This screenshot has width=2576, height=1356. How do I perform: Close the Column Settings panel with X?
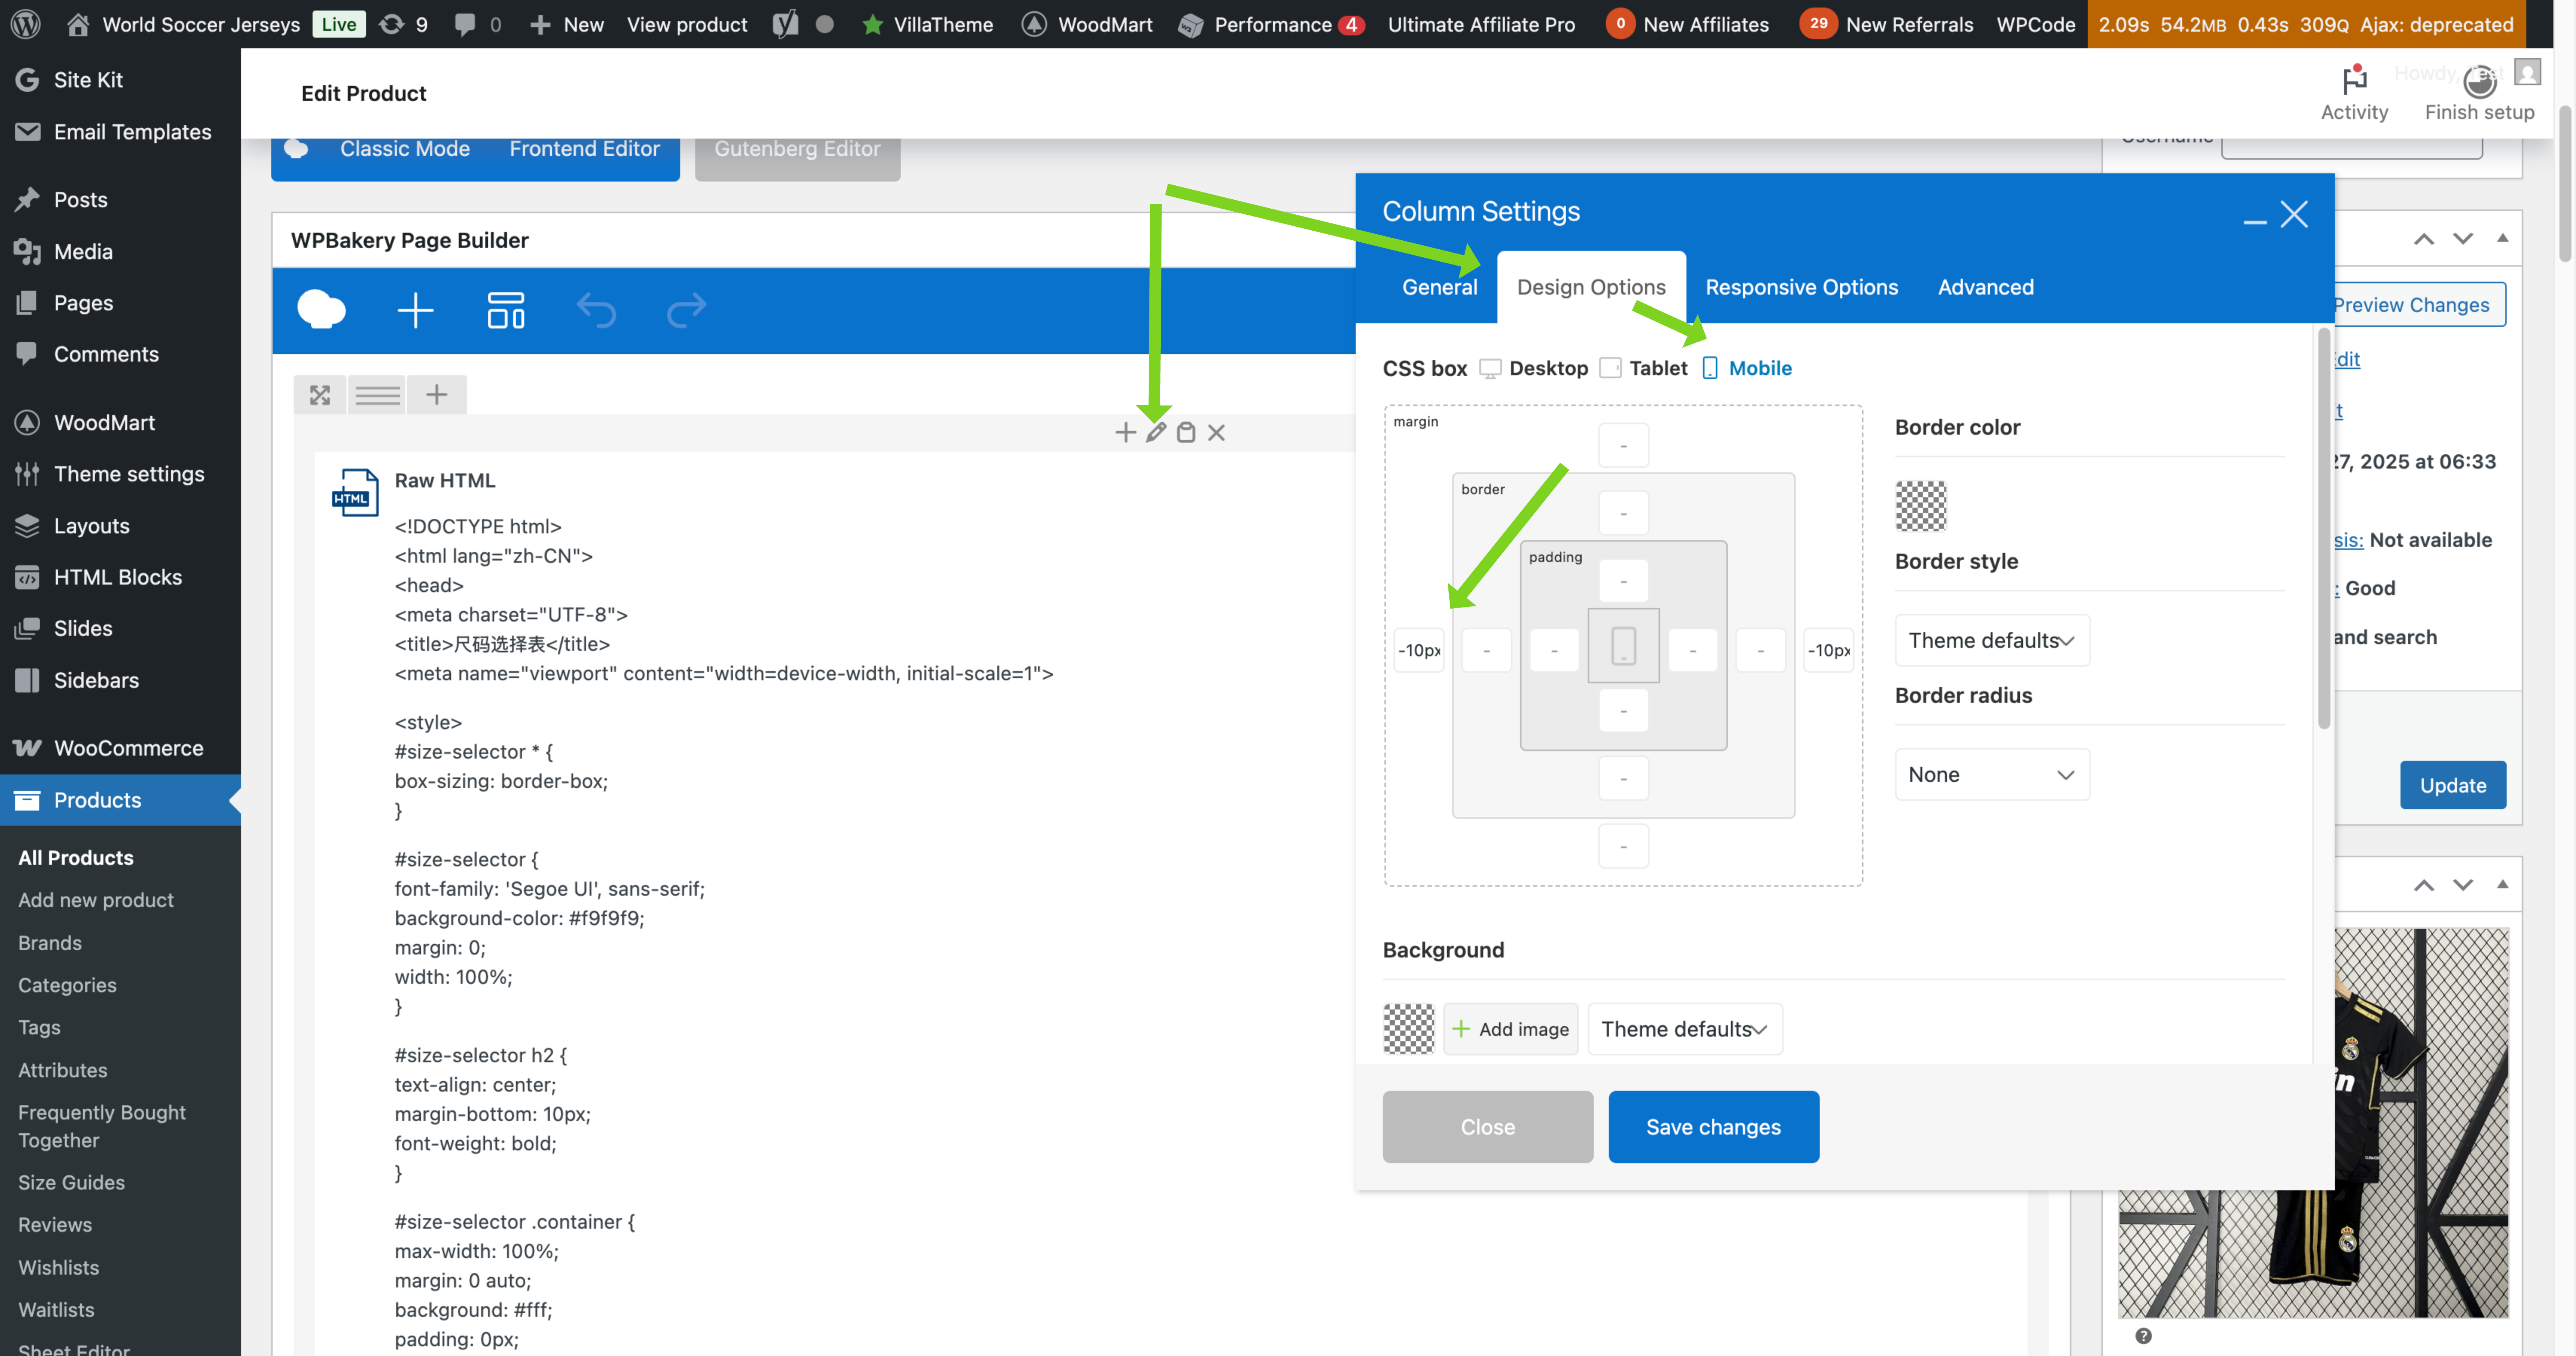click(x=2294, y=214)
